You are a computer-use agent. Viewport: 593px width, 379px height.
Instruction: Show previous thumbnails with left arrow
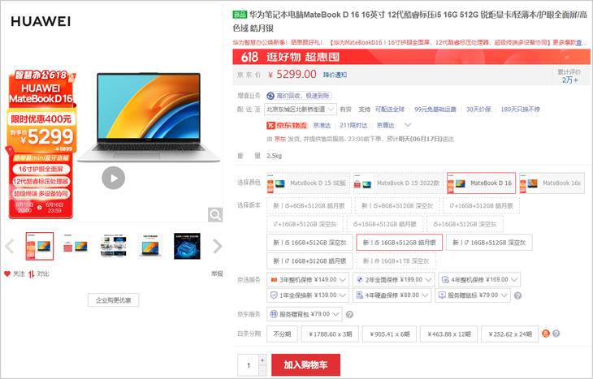click(x=10, y=246)
